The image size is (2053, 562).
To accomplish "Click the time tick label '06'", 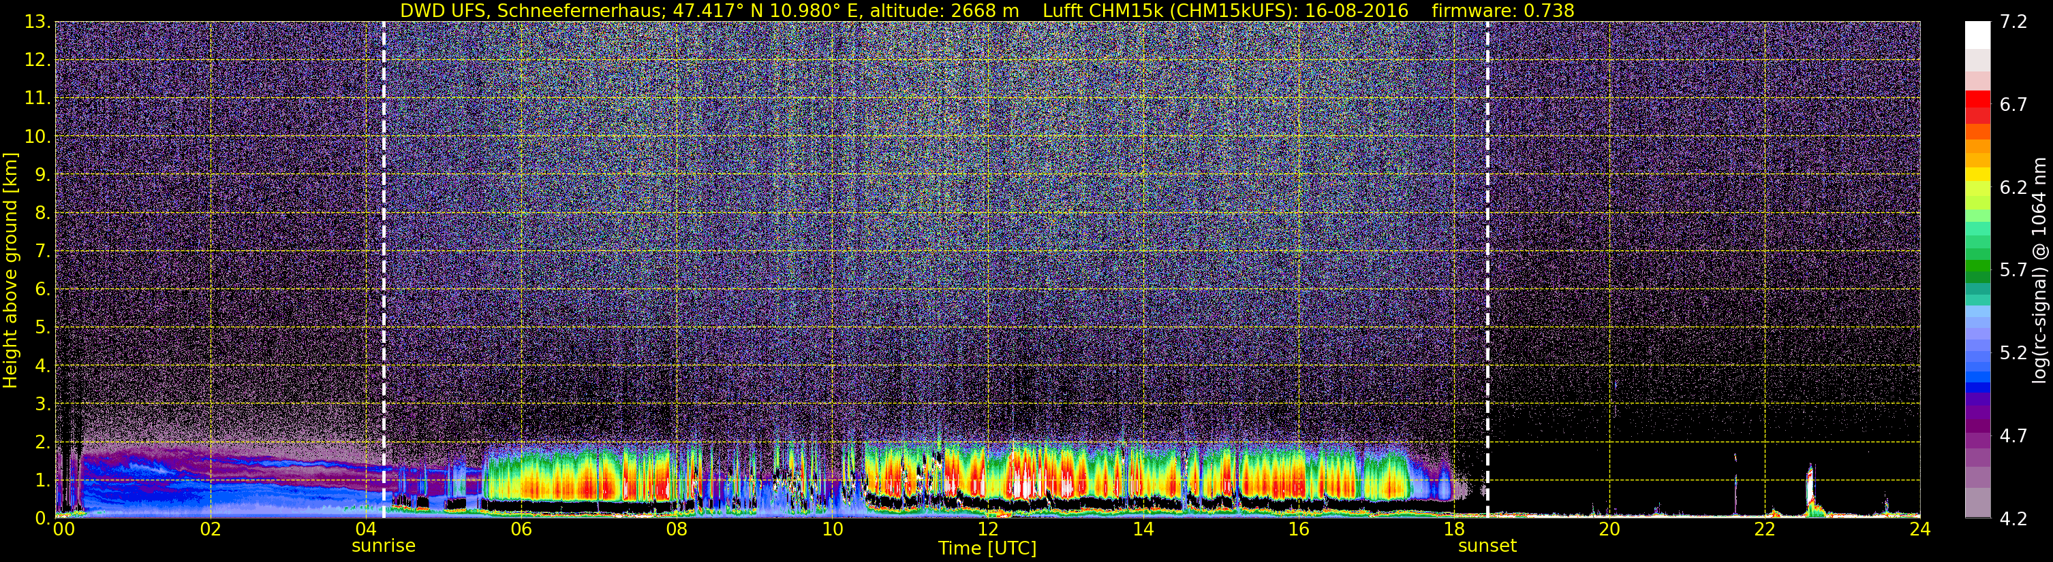I will coord(521,529).
